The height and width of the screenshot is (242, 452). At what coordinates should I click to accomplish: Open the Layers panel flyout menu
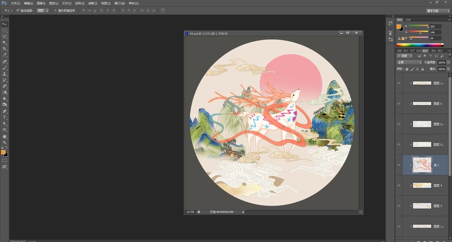click(449, 51)
